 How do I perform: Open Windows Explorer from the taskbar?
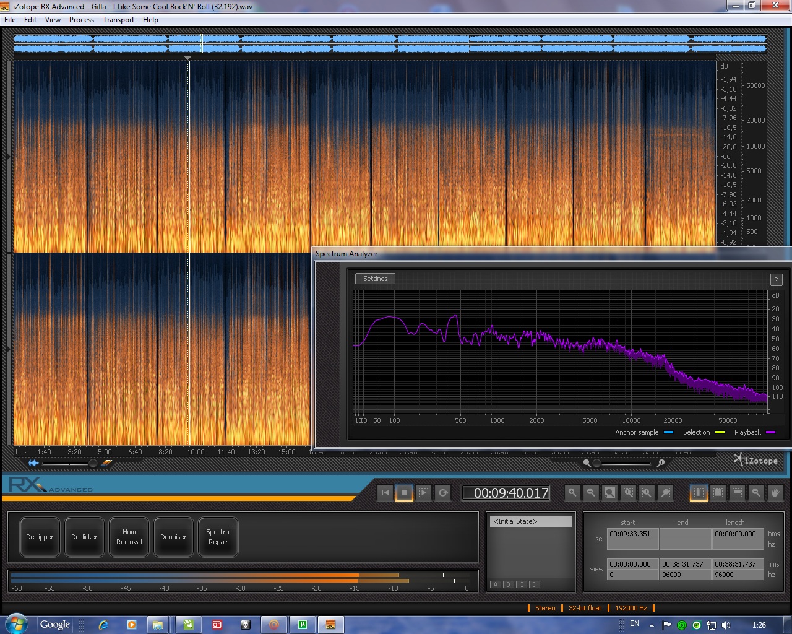[158, 625]
